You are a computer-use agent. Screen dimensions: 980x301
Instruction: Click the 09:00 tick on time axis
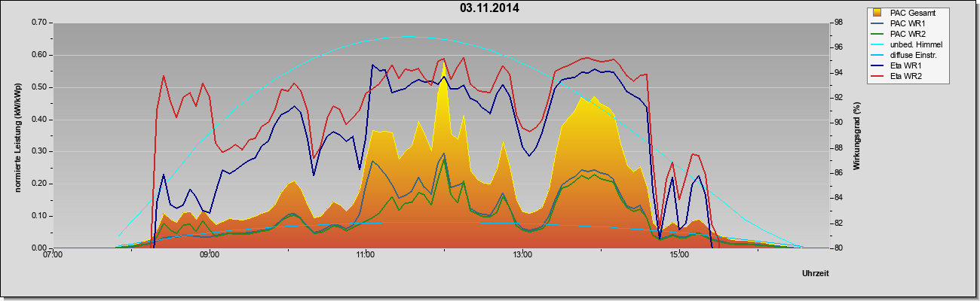210,255
